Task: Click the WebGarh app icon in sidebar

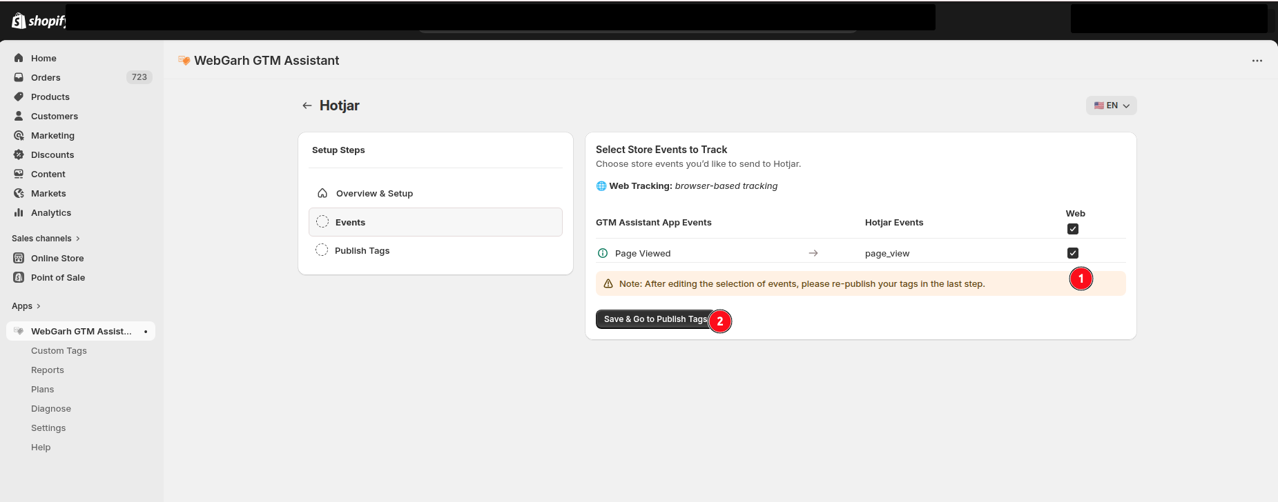Action: point(19,331)
